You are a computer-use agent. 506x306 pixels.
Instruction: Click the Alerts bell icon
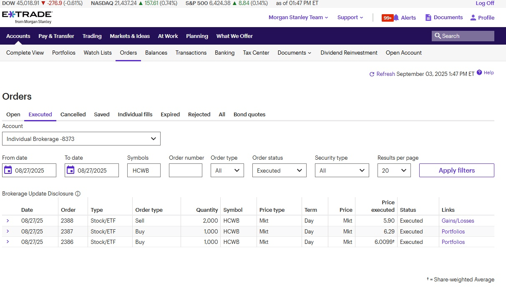point(396,18)
